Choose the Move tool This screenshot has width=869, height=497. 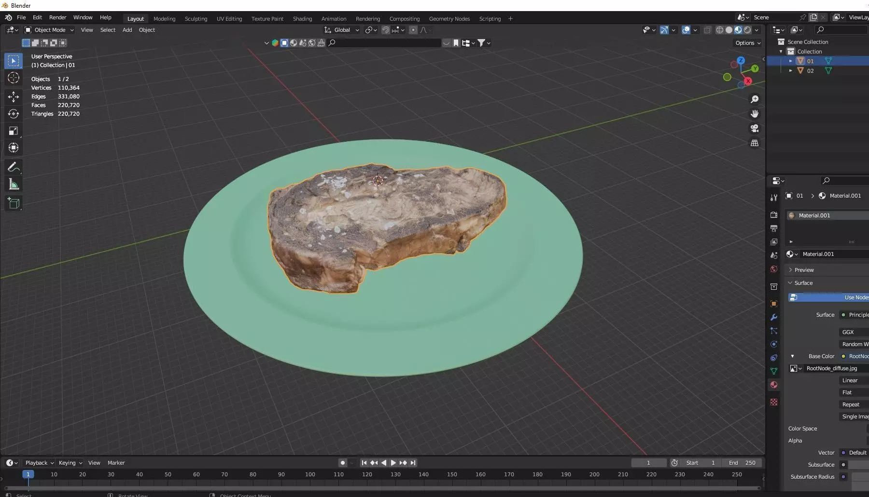14,97
